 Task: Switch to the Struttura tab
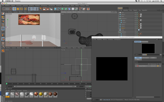point(126,8)
